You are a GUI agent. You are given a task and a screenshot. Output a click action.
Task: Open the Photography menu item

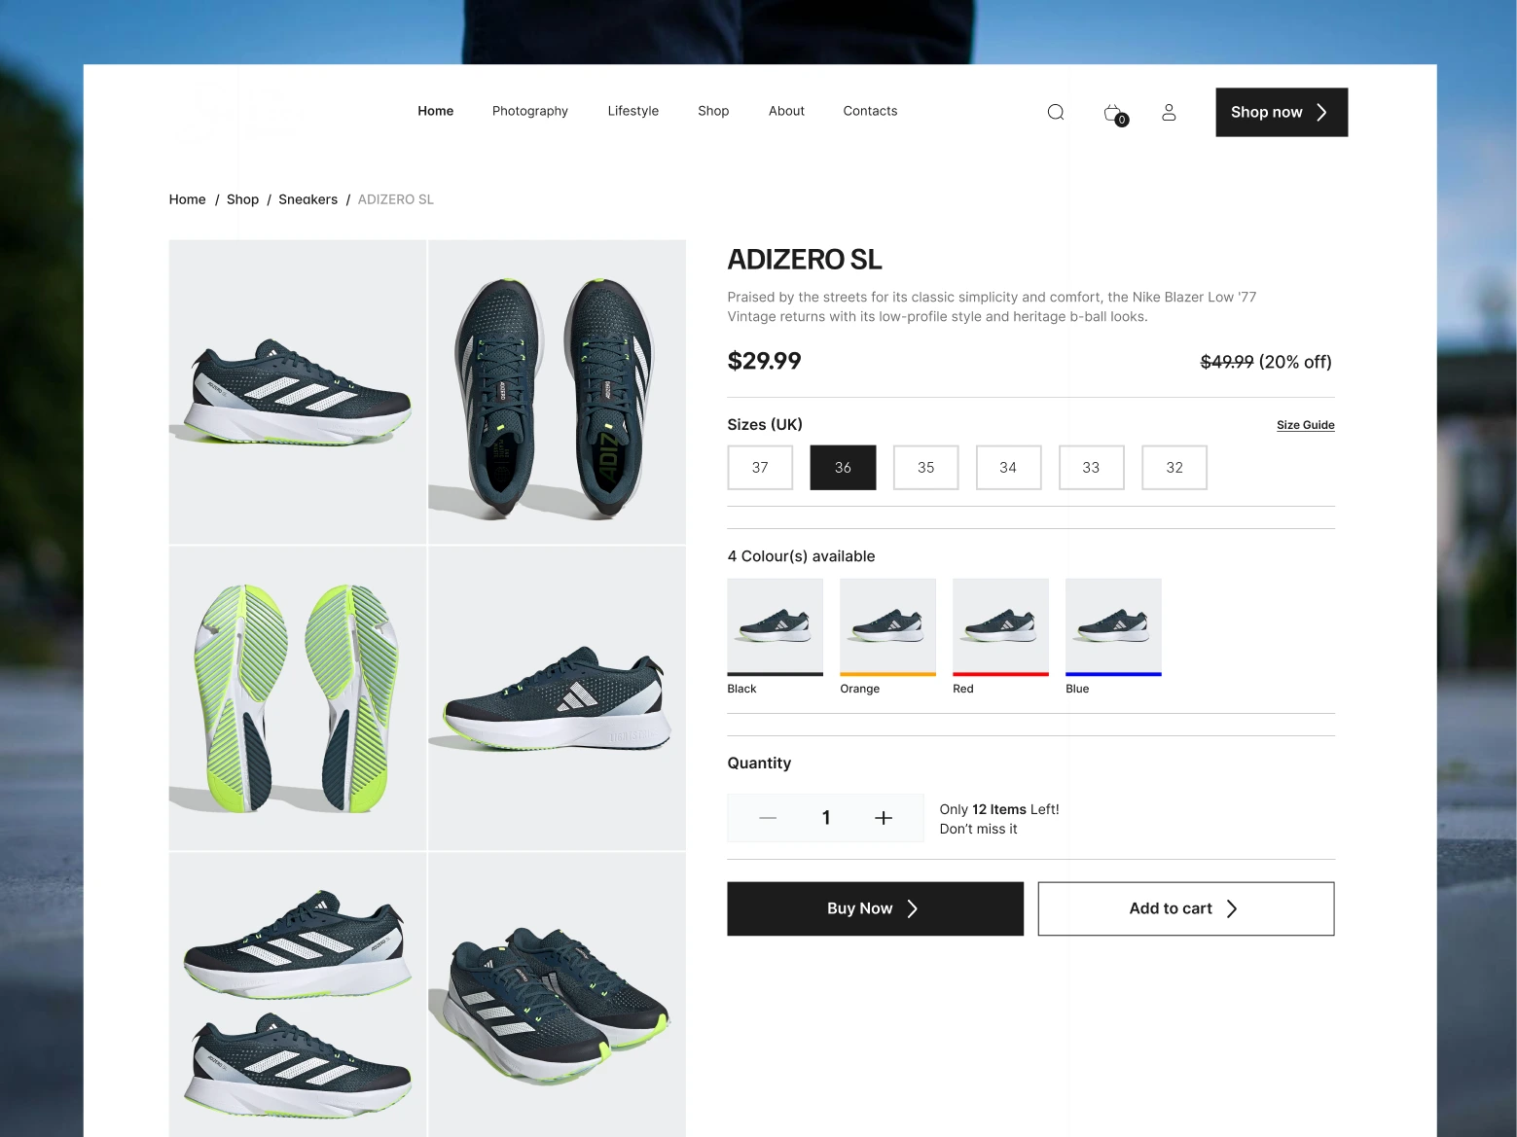530,111
